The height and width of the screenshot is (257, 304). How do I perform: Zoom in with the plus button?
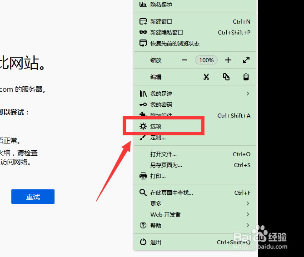pos(228,60)
